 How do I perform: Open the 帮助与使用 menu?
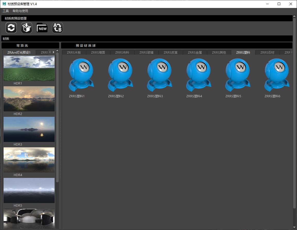20,11
